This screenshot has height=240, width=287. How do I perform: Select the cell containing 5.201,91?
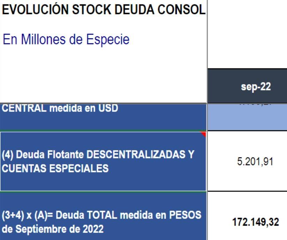click(247, 162)
